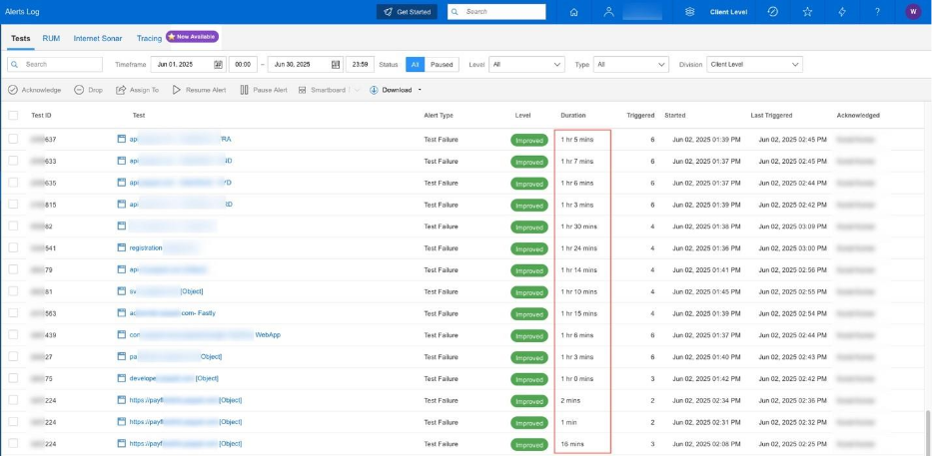Open the registration test link
The width and height of the screenshot is (935, 456).
146,247
